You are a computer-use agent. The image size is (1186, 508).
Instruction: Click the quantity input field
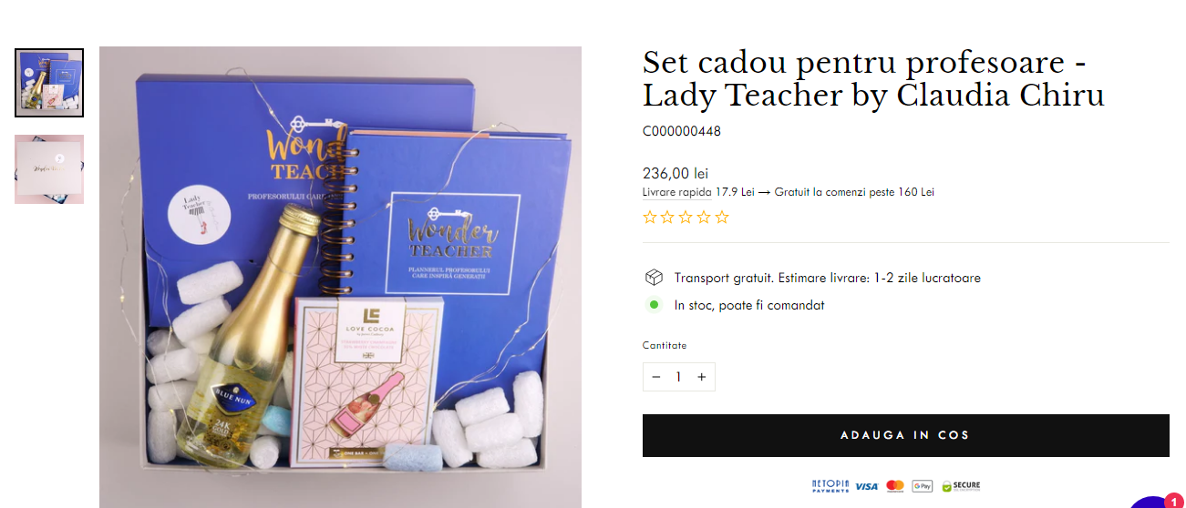click(678, 377)
